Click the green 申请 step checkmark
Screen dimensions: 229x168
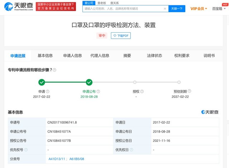coord(42,82)
